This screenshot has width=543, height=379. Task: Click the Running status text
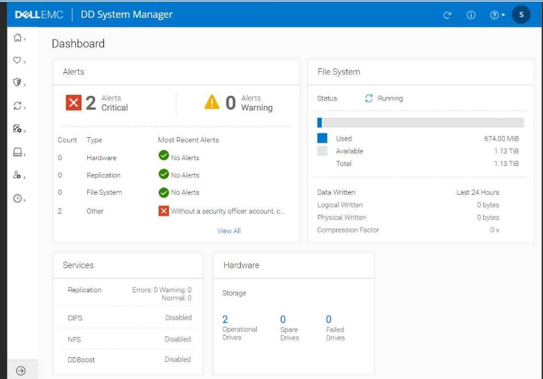390,98
